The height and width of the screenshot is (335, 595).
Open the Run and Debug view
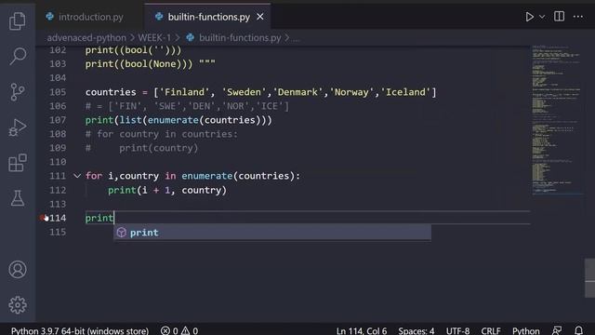[18, 127]
